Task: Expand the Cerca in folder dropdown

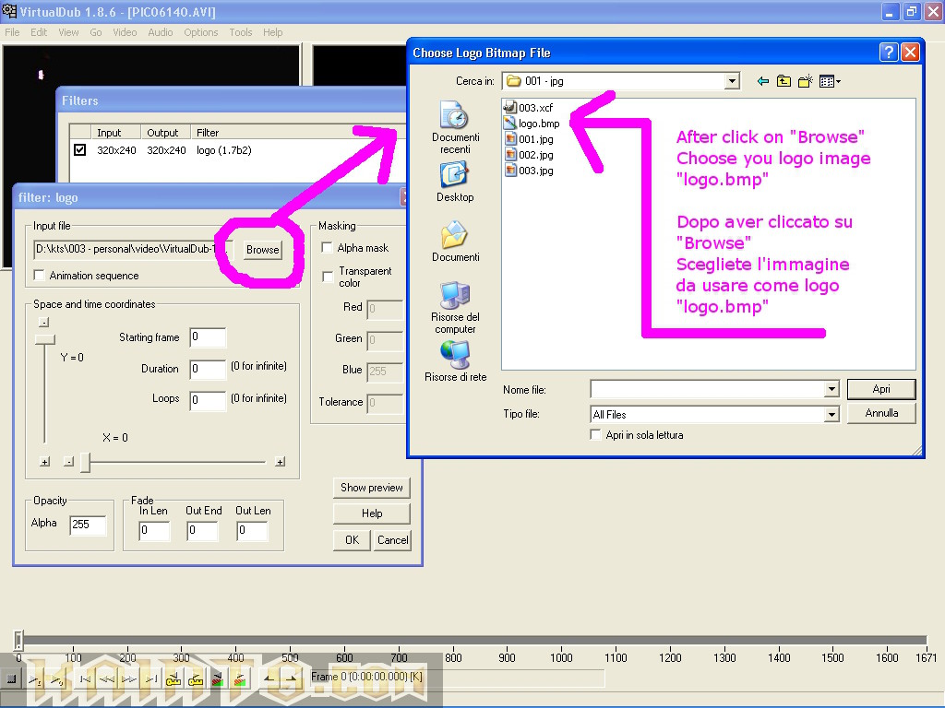Action: pyautogui.click(x=732, y=81)
